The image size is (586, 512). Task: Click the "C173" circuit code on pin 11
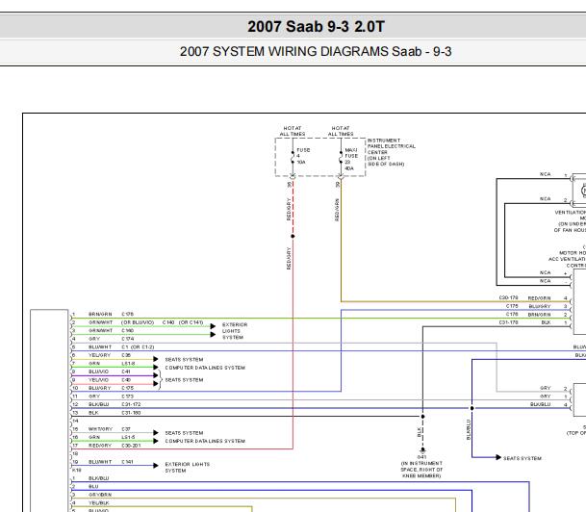click(127, 397)
